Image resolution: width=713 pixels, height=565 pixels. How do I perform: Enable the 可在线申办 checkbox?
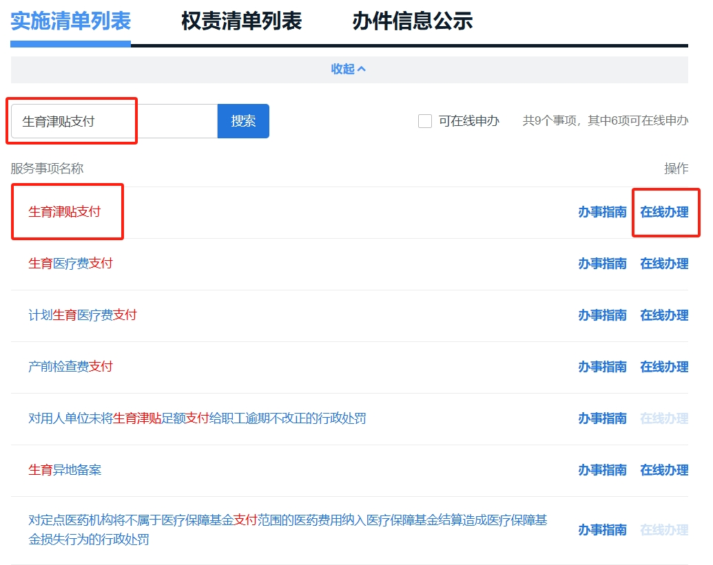[425, 121]
